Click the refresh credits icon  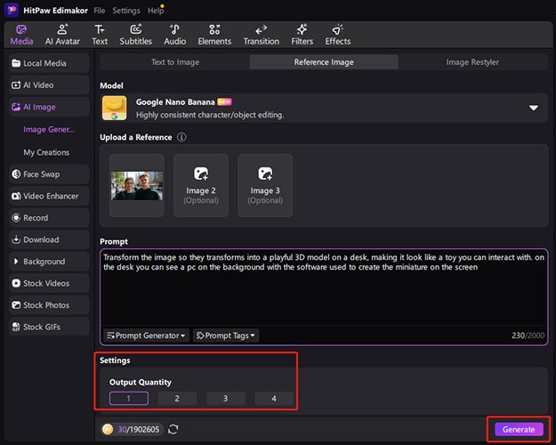tap(173, 429)
